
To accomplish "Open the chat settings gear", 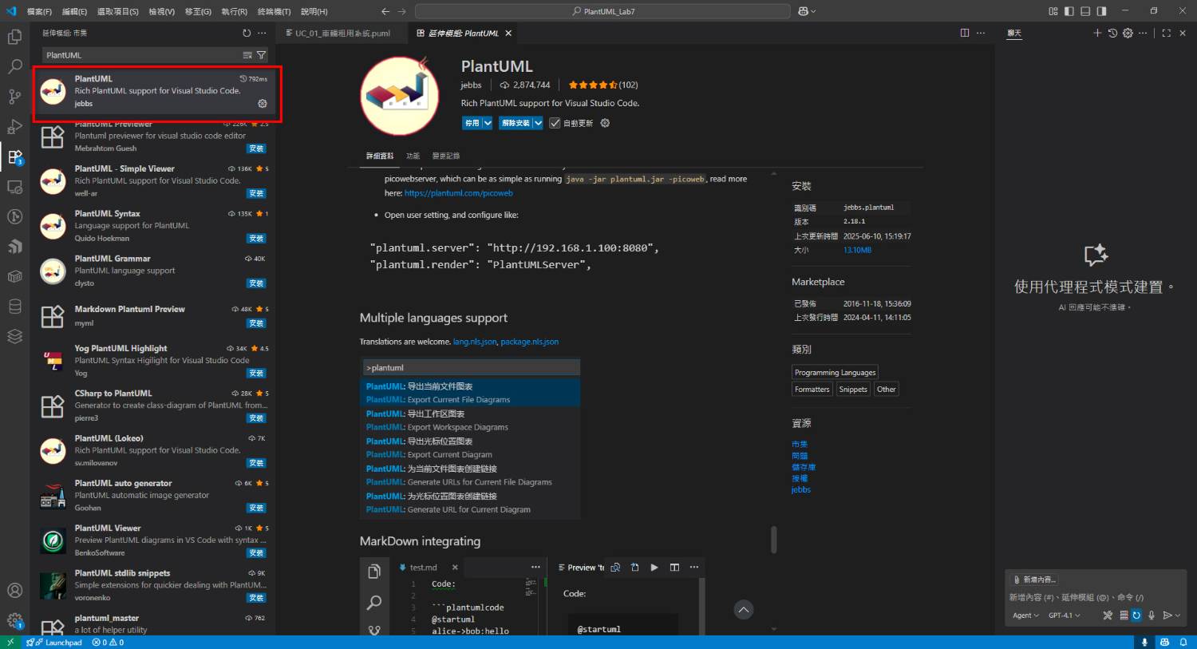I will [x=1128, y=33].
